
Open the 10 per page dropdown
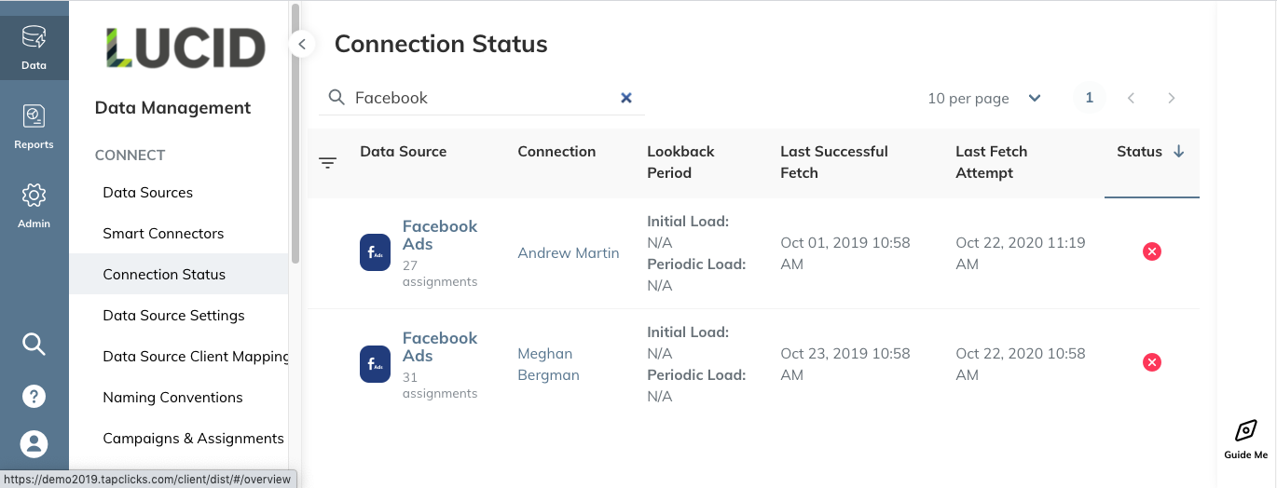[984, 98]
